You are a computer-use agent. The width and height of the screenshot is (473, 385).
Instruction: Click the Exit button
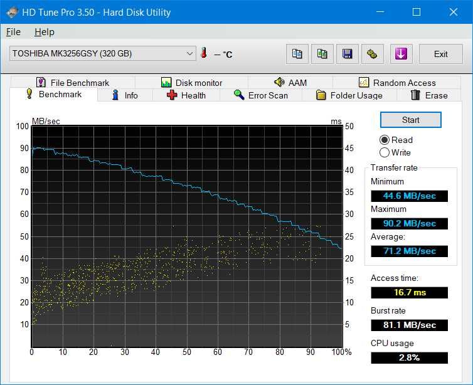[440, 54]
